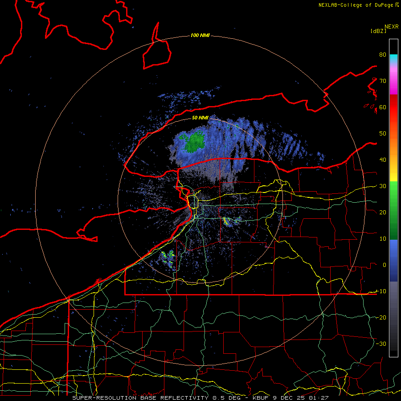This screenshot has width=401, height=401.
Task: Click the 30 value on the dBZ scale
Action: click(383, 186)
